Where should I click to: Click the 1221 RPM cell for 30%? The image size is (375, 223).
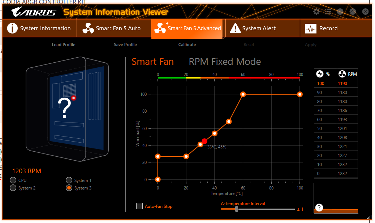(x=347, y=147)
